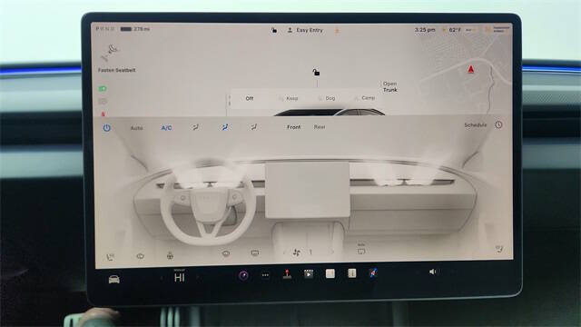Screen dimensions: 581x327
Task: Tap Open Trunk
Action: click(x=390, y=87)
